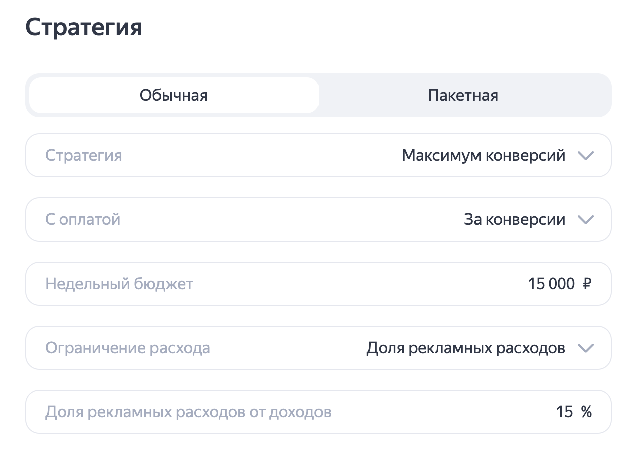This screenshot has height=453, width=637.
Task: Click the С оплатой field label
Action: 83,219
